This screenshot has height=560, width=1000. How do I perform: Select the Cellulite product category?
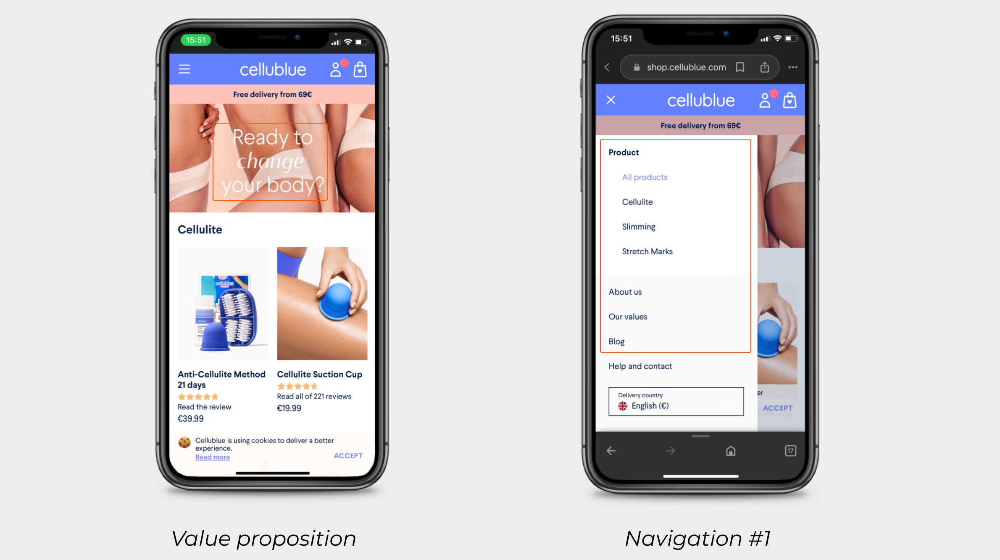637,202
